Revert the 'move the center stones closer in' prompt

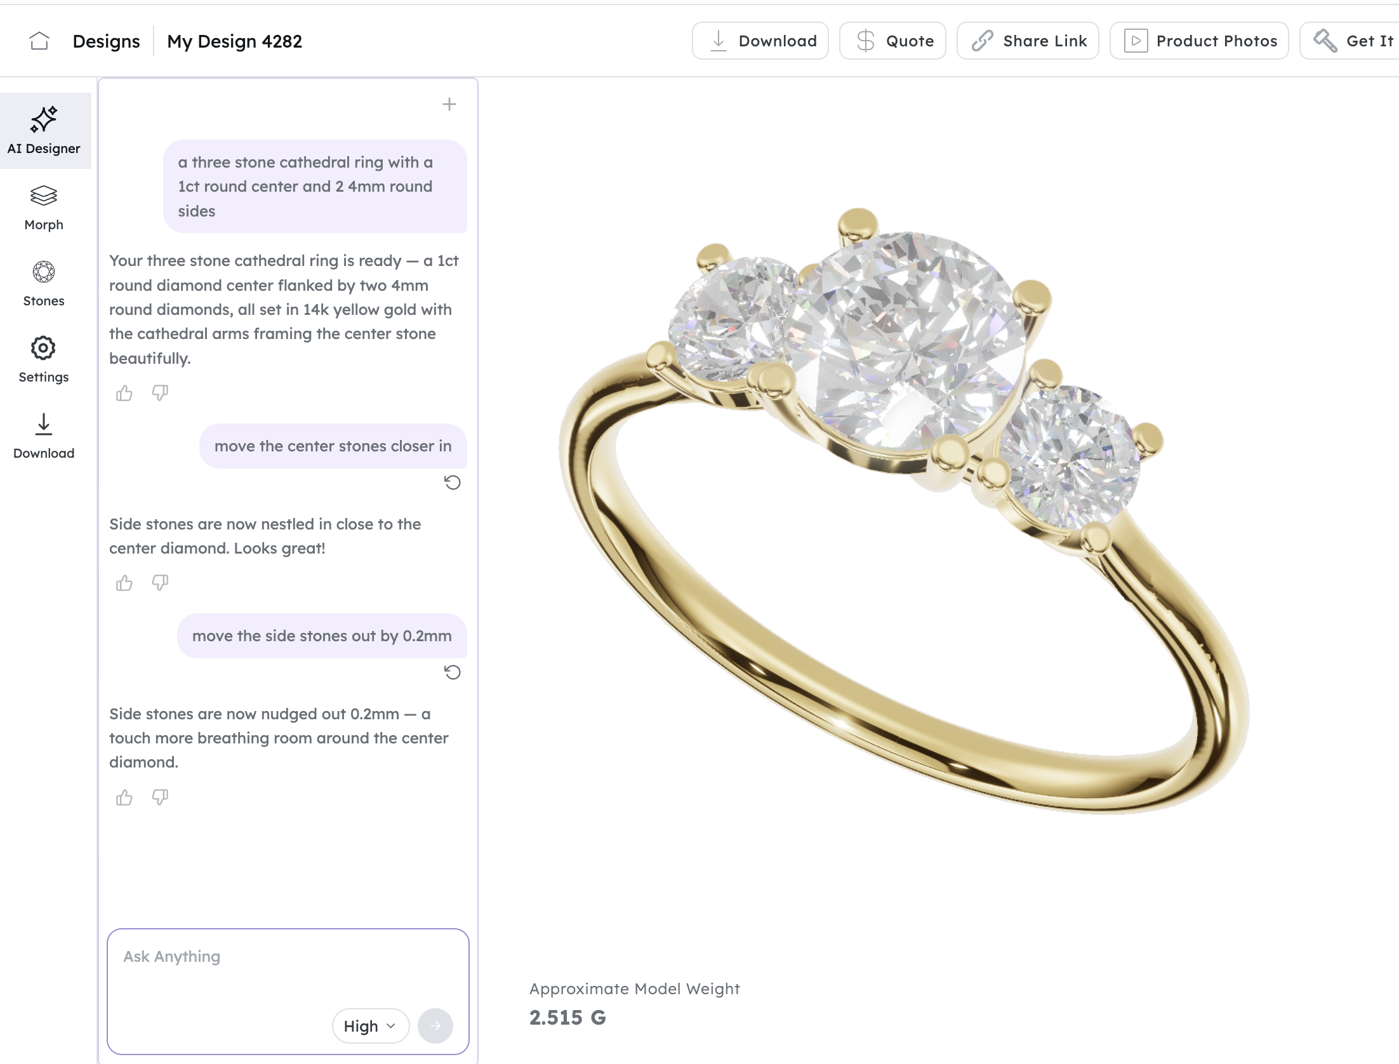452,482
